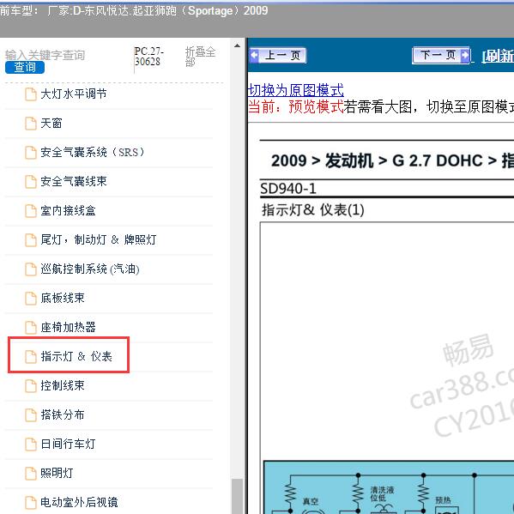The width and height of the screenshot is (514, 514).
Task: Click the document icon beside 安全气囊系统（SRS）
Action: point(31,153)
